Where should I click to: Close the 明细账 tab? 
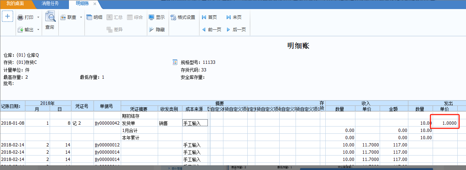[x=95, y=4]
